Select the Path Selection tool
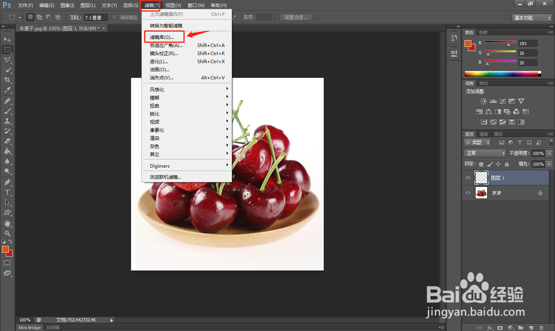 coord(7,202)
